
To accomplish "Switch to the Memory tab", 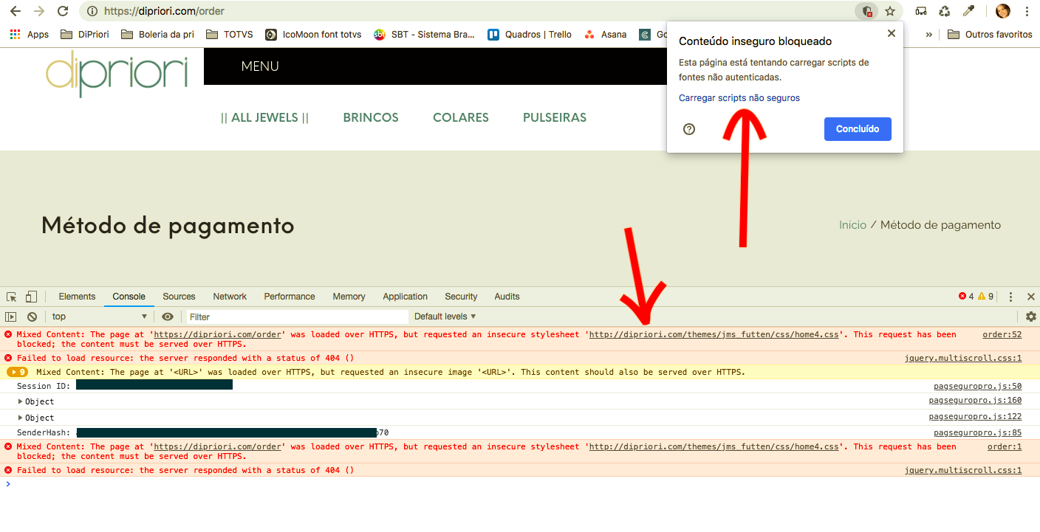I will click(349, 297).
